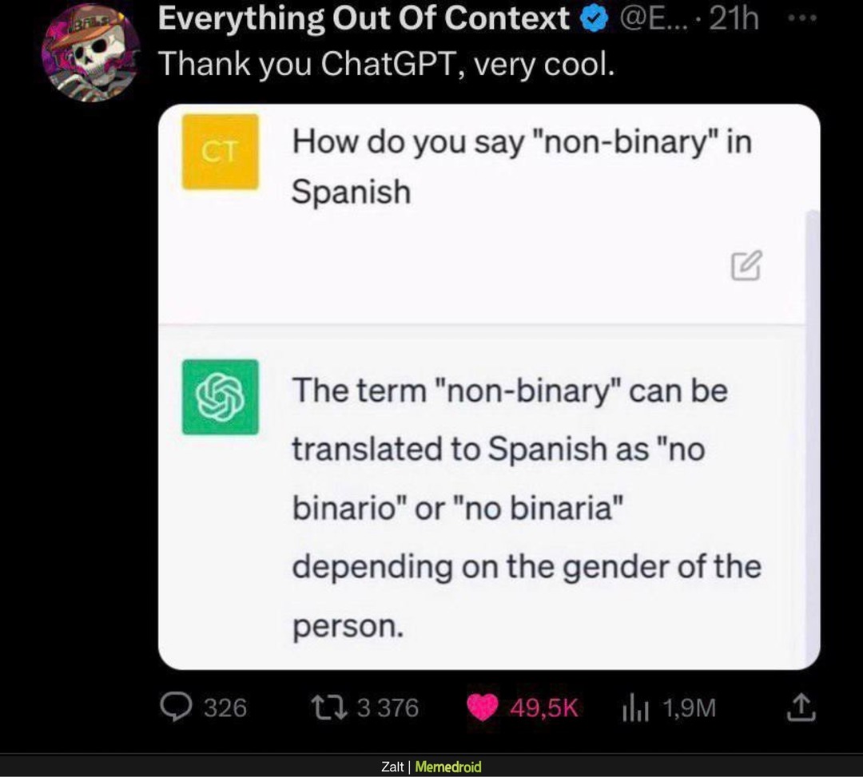Click the edit message pencil icon
Viewport: 863px width, 777px height.
click(x=746, y=266)
